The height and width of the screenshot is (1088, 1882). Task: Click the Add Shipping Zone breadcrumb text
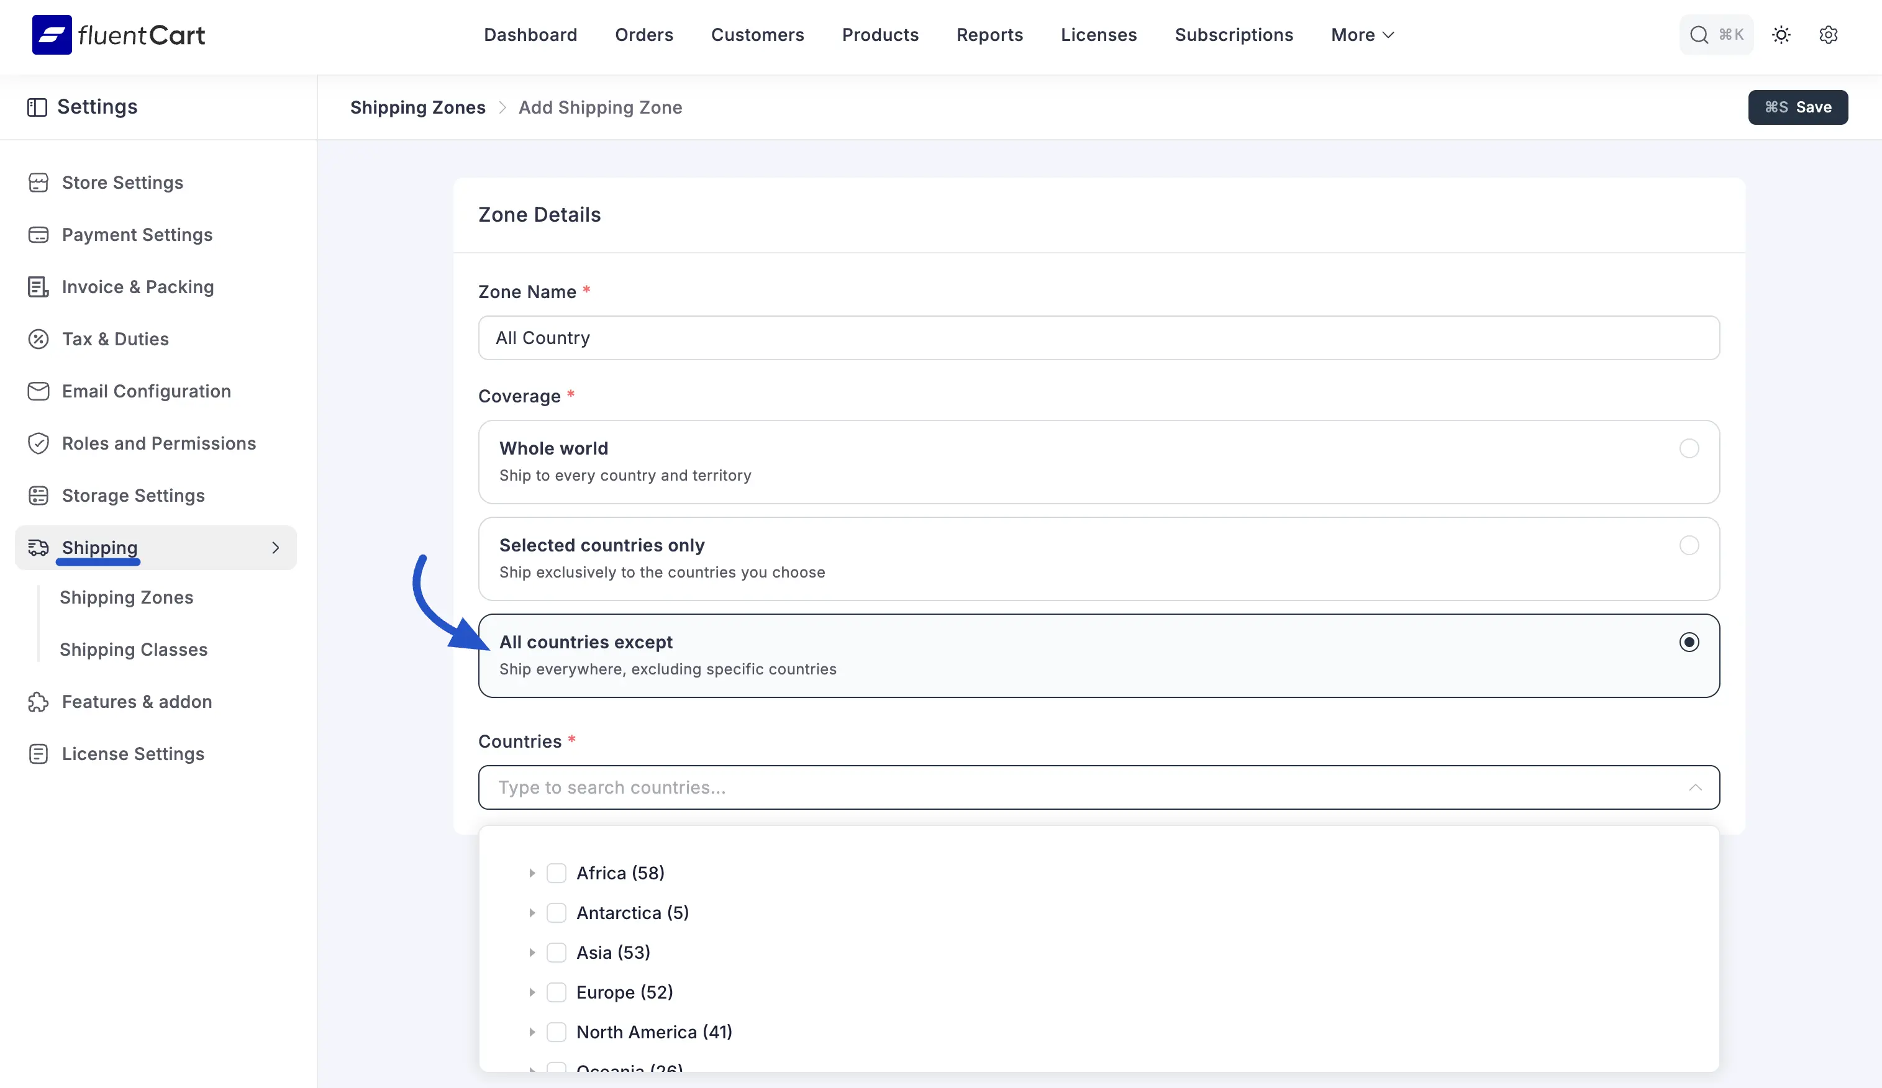coord(601,107)
